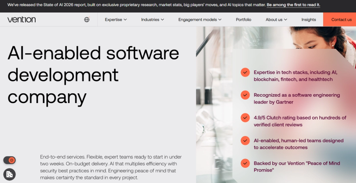
Task: Open the globe language selector
Action: point(87,20)
